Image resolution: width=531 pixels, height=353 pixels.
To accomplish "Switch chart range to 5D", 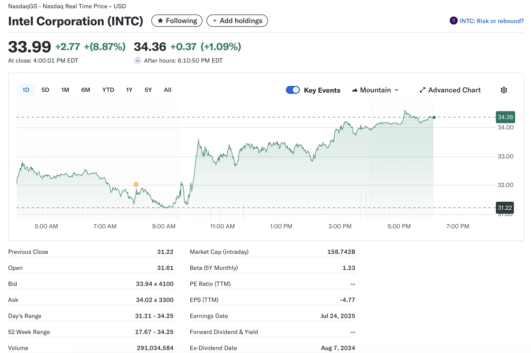I will [45, 90].
